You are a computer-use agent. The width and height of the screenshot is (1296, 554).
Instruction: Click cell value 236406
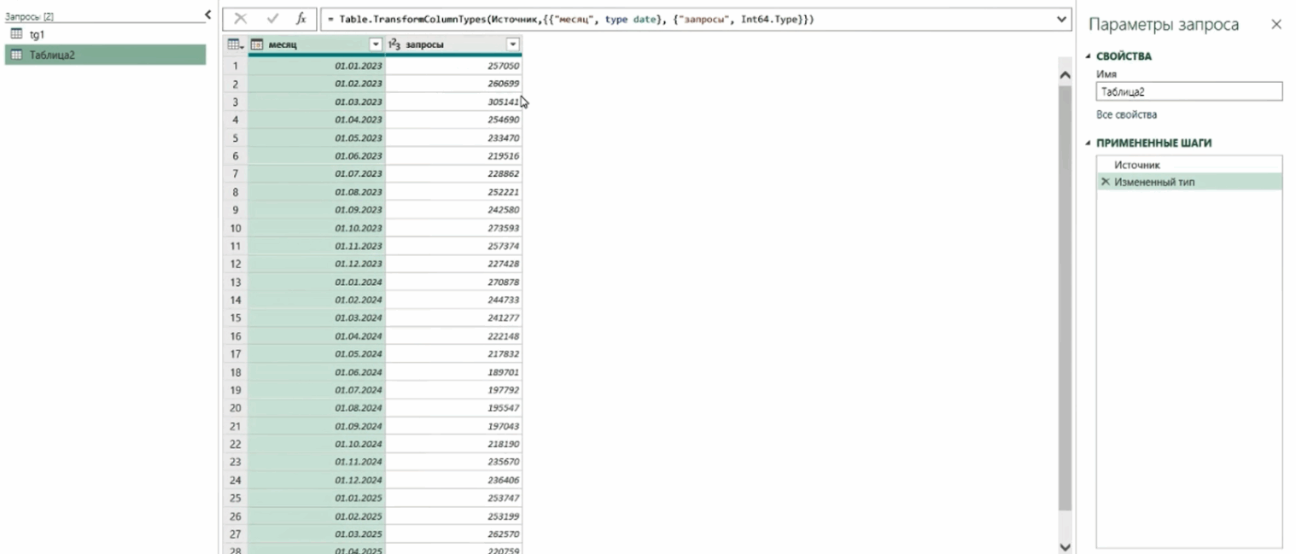(x=453, y=480)
